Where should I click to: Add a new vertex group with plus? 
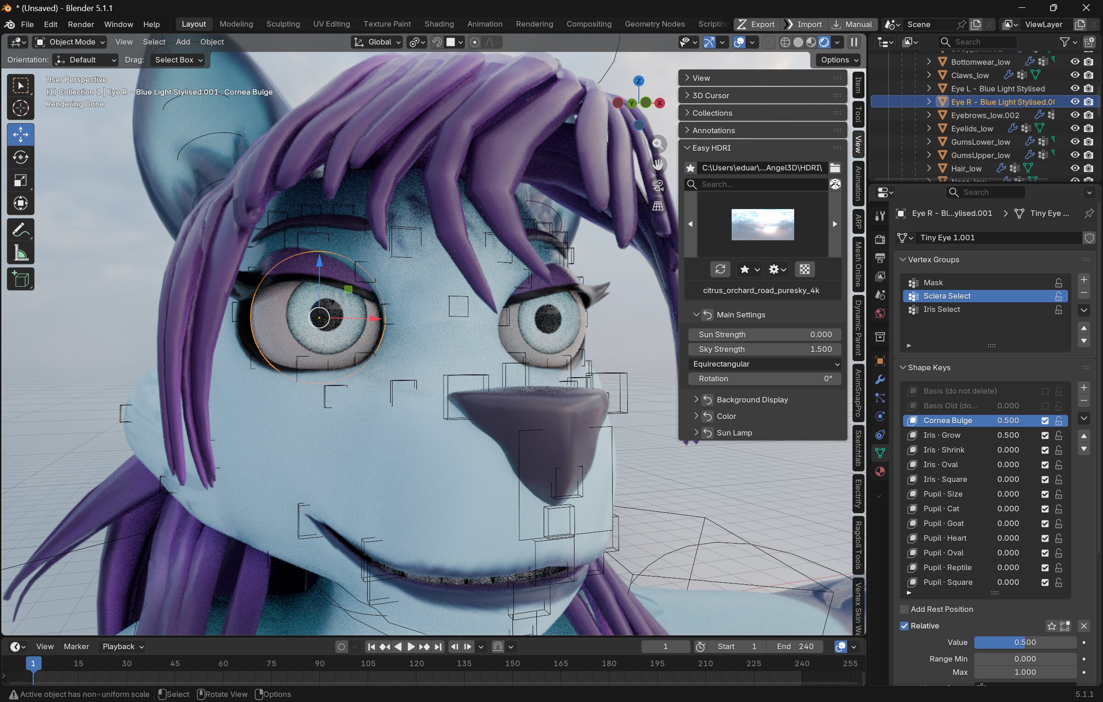[x=1084, y=279]
